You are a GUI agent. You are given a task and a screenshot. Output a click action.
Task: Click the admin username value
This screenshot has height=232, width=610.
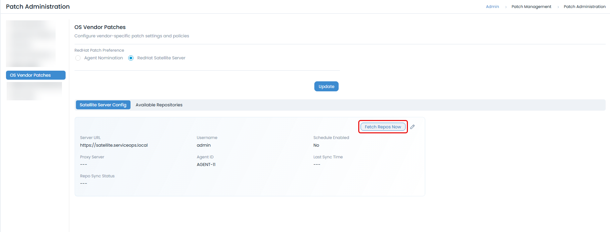(x=203, y=145)
